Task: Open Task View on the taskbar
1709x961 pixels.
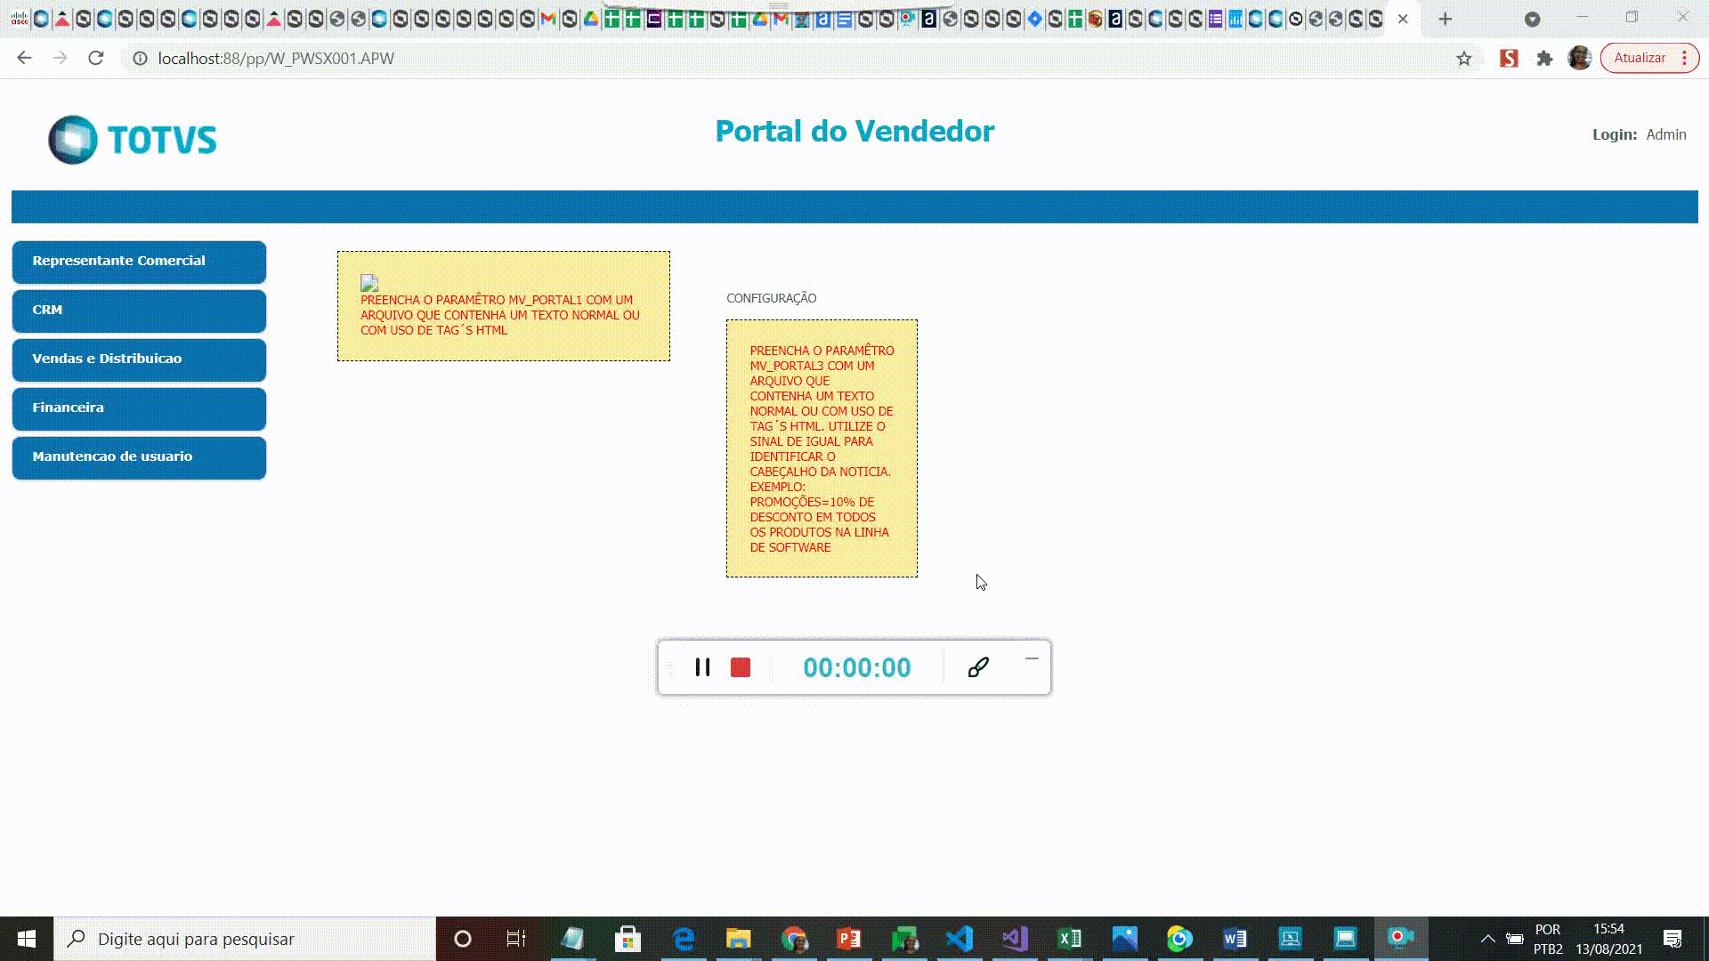Action: (516, 939)
